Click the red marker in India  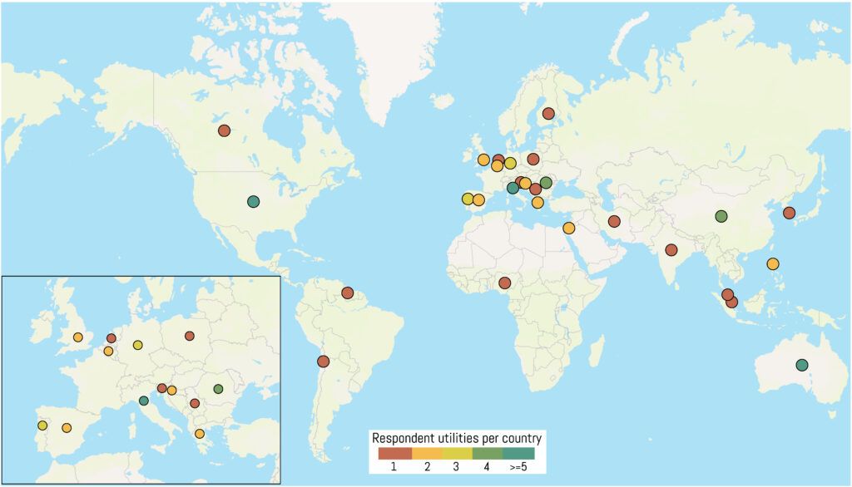click(x=671, y=250)
